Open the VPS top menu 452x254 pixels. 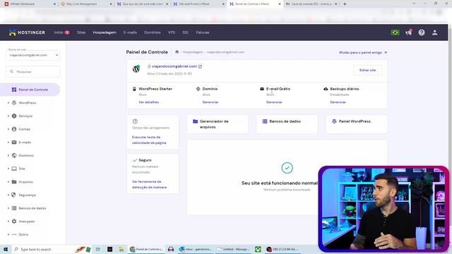click(171, 32)
